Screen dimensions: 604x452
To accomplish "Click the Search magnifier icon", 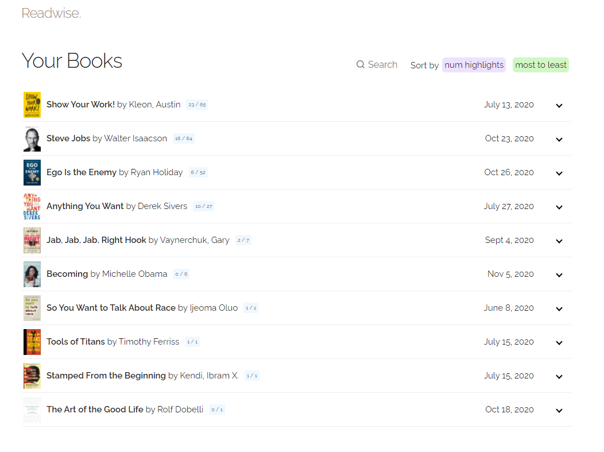I will tap(360, 64).
